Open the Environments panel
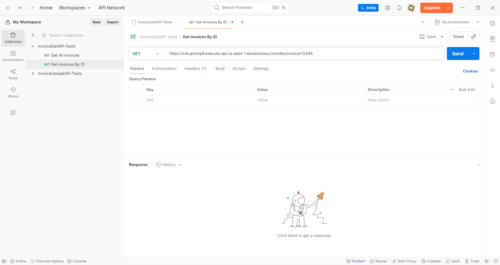The height and width of the screenshot is (265, 500). click(13, 56)
